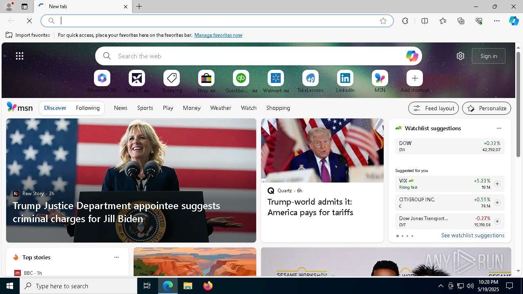Select the Discover tab
This screenshot has height=294, width=523.
click(55, 108)
